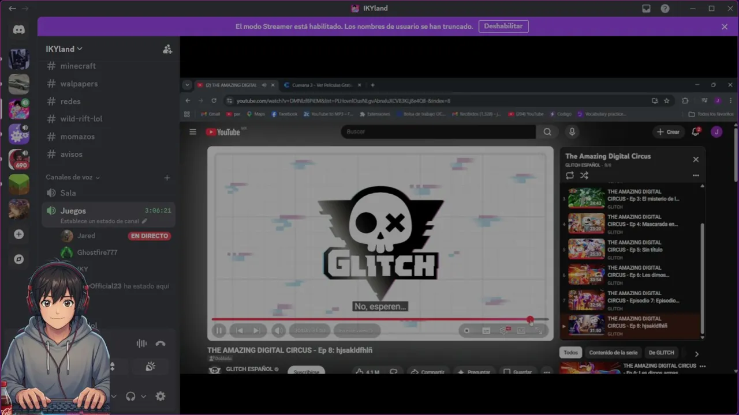Open the Discover servers compass icon
Screen dimensions: 739x415
tap(18, 259)
